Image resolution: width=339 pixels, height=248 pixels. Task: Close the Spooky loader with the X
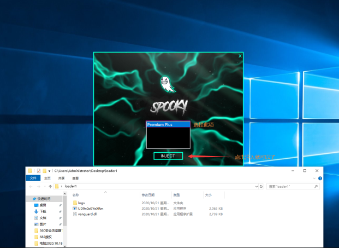tap(240, 56)
